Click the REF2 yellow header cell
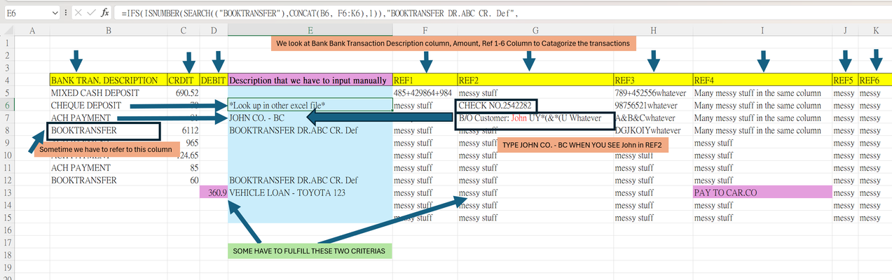This screenshot has height=280, width=892. tap(535, 80)
